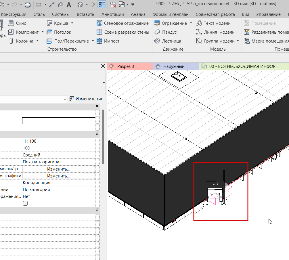Viewport: 289px width, 260px height.
Task: Collapse the first properties group chevron
Action: pyautogui.click(x=97, y=106)
